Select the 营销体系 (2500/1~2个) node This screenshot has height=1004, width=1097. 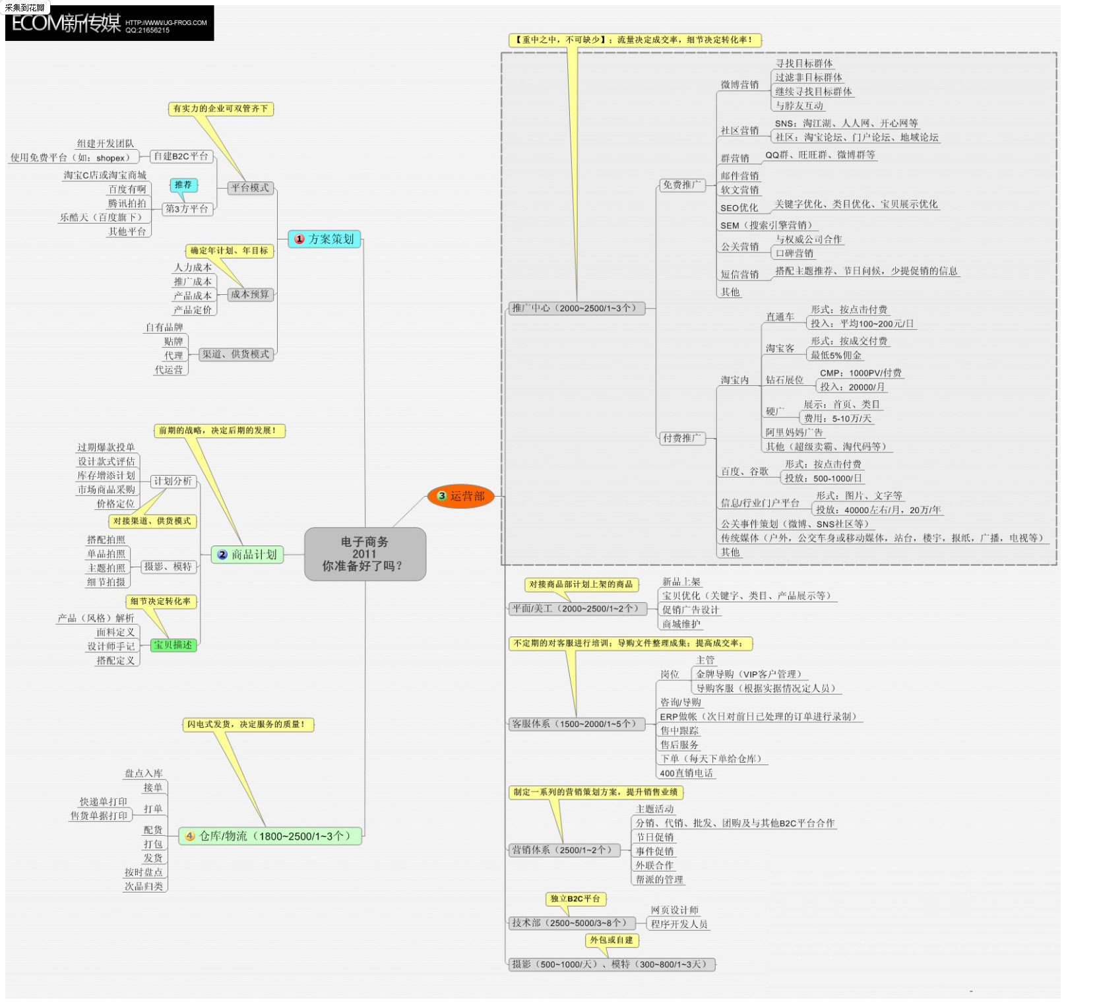coord(564,850)
